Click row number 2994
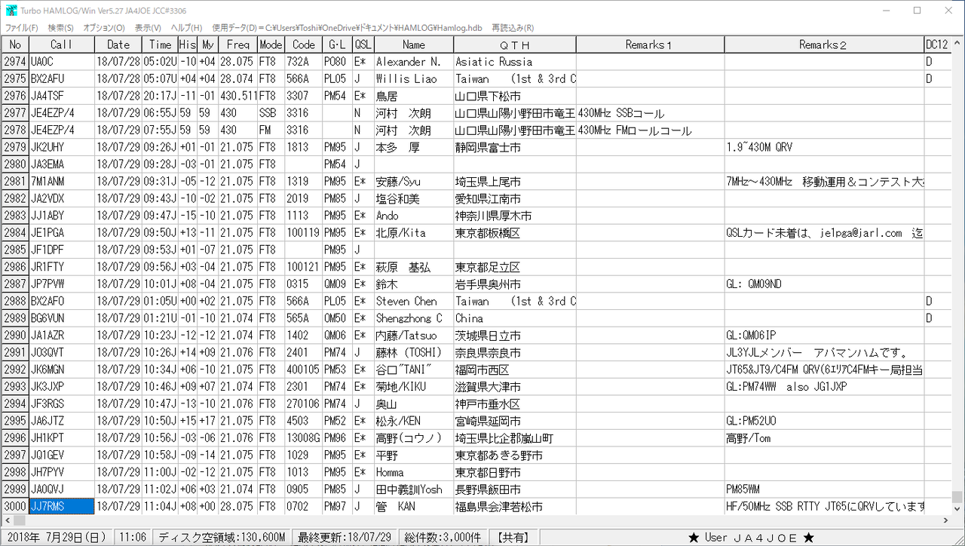This screenshot has height=546, width=965. (15, 404)
